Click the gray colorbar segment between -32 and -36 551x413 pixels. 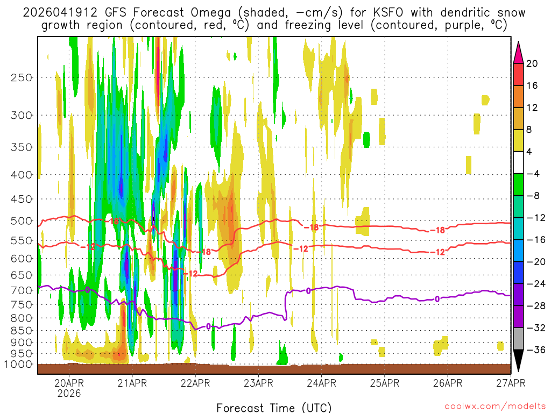click(518, 339)
